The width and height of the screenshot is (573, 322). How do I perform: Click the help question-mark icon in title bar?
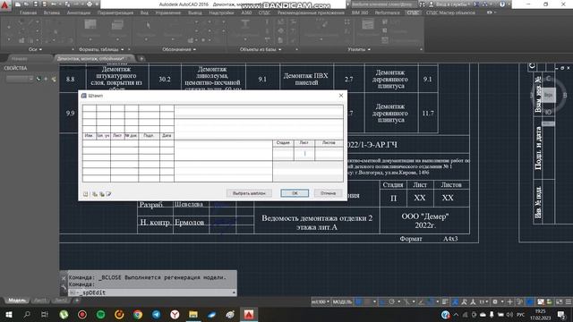tap(502, 4)
